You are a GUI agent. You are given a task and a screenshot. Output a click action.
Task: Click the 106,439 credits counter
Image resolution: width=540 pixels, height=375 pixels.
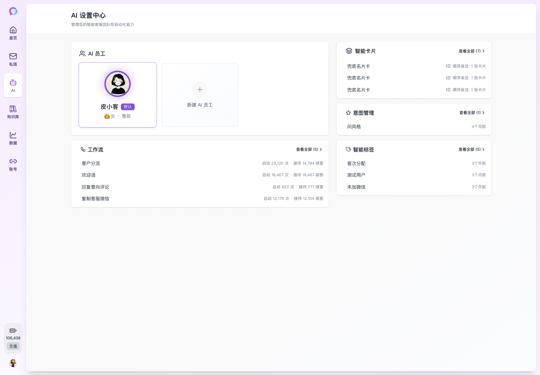tap(13, 338)
